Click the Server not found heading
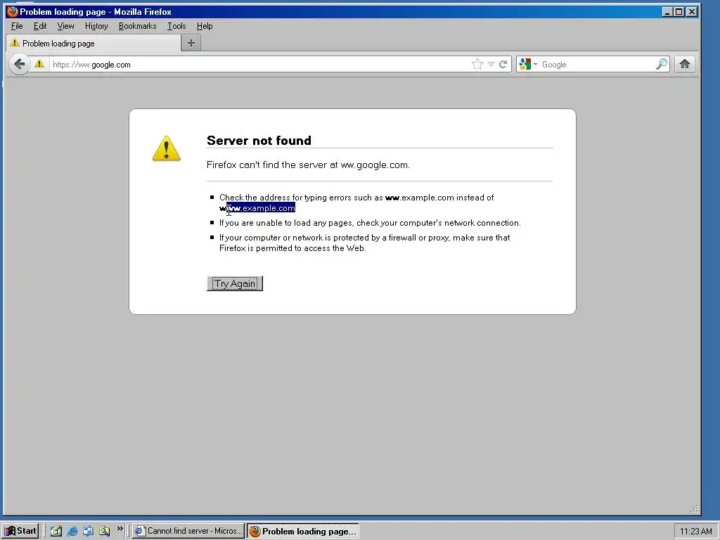This screenshot has width=720, height=540. pos(259,141)
